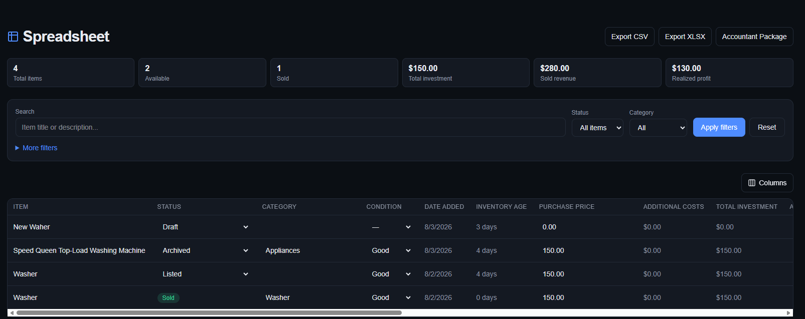Select the New Waher item name

(x=32, y=227)
